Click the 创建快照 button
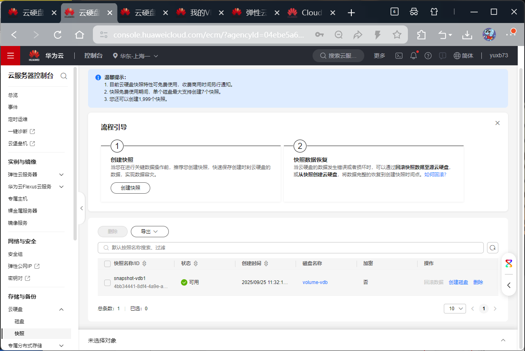The height and width of the screenshot is (351, 525). coord(130,188)
